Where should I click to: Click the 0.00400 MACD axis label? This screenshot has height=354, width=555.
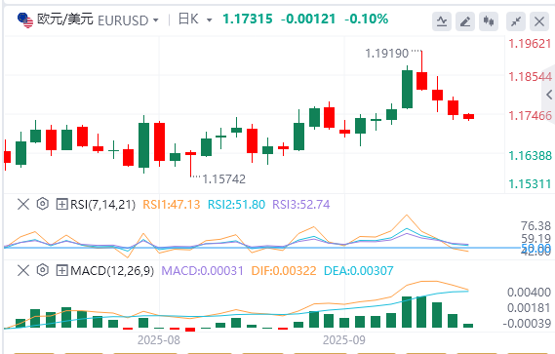pyautogui.click(x=530, y=293)
